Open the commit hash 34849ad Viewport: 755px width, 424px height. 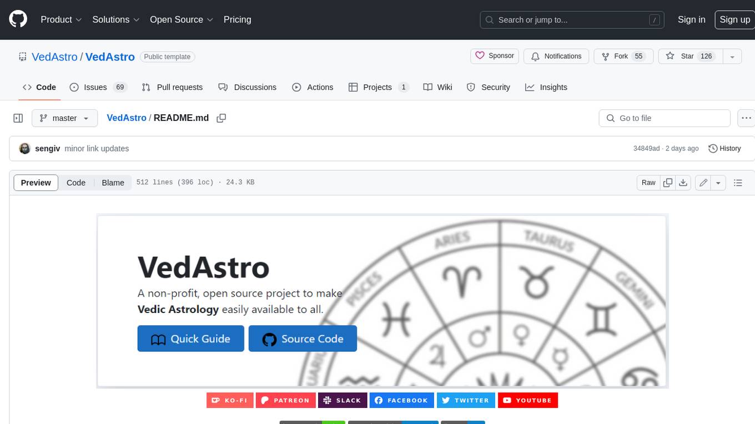pos(646,149)
